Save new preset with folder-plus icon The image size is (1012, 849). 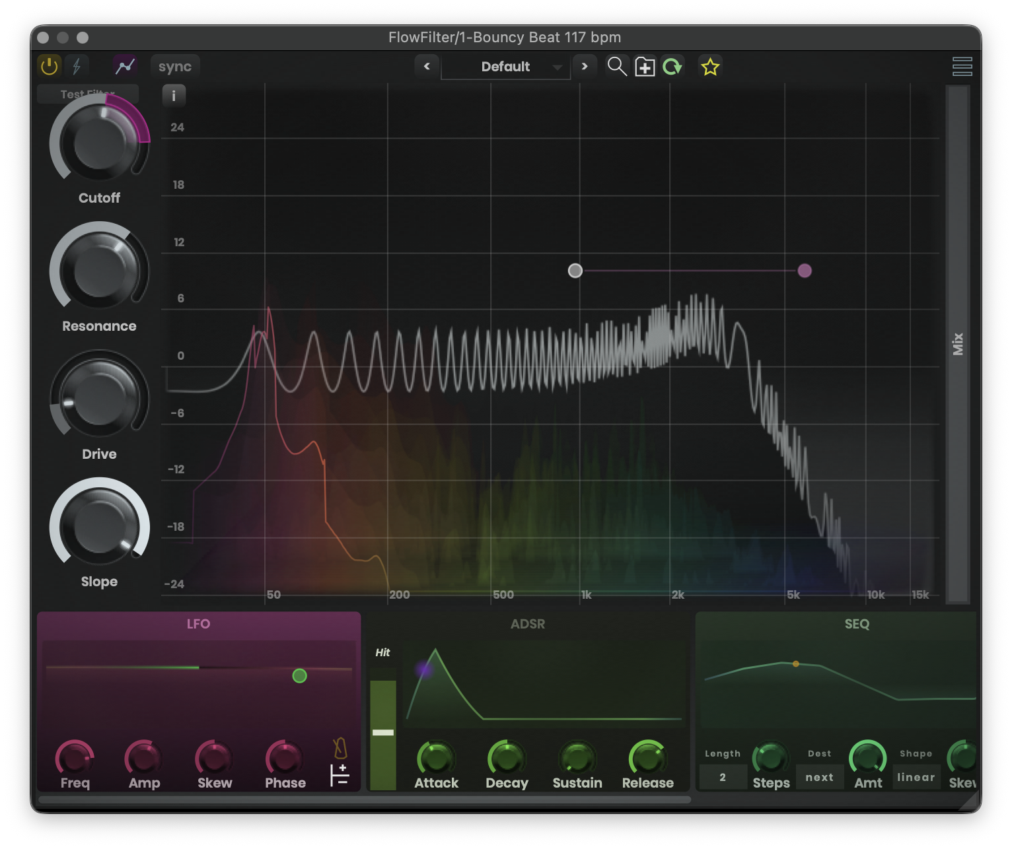coord(645,67)
